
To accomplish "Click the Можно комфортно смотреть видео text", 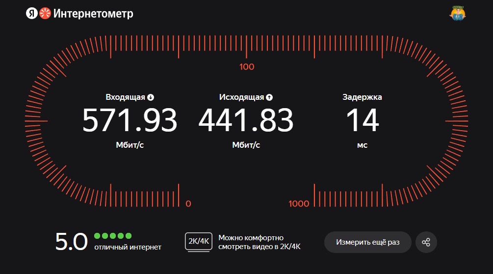I will (x=259, y=242).
